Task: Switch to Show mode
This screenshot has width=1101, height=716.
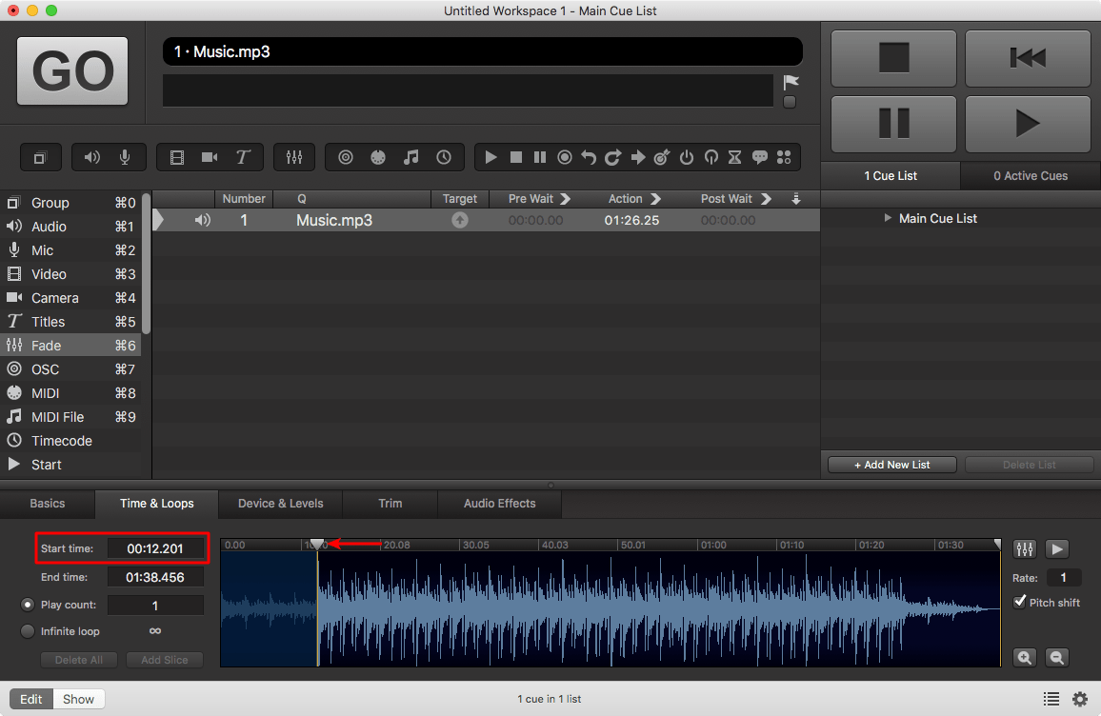Action: (79, 699)
